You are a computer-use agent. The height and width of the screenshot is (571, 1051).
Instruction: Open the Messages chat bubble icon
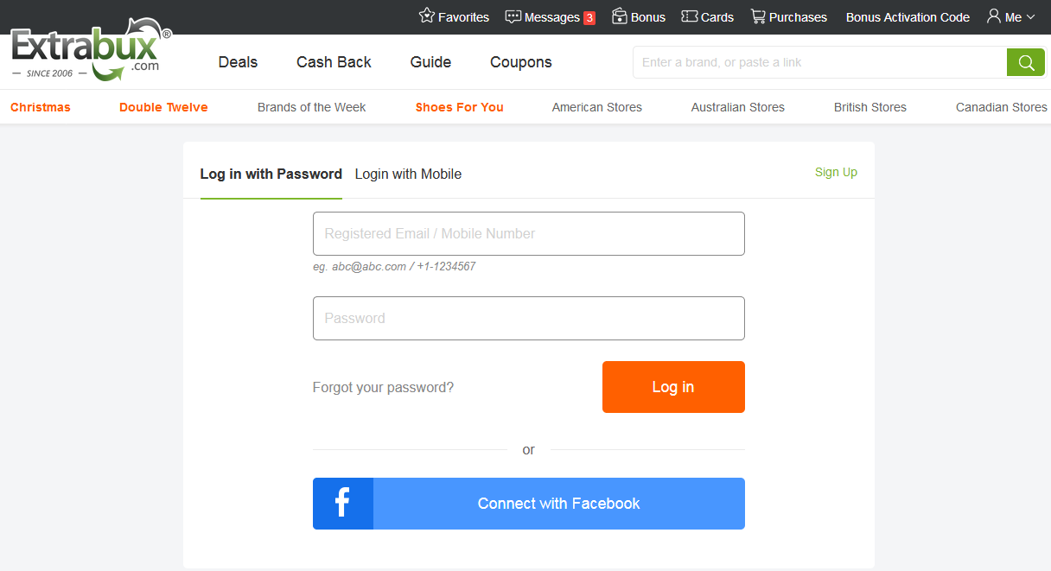(513, 16)
